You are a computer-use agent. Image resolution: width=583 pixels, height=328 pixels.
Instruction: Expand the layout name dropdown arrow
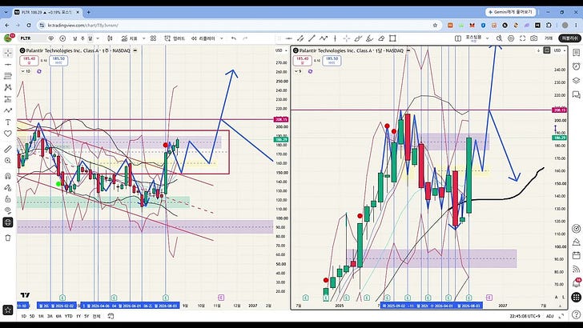[x=487, y=38]
